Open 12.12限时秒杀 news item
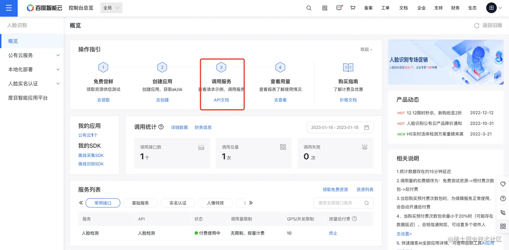Image resolution: width=509 pixels, height=250 pixels. (434, 113)
